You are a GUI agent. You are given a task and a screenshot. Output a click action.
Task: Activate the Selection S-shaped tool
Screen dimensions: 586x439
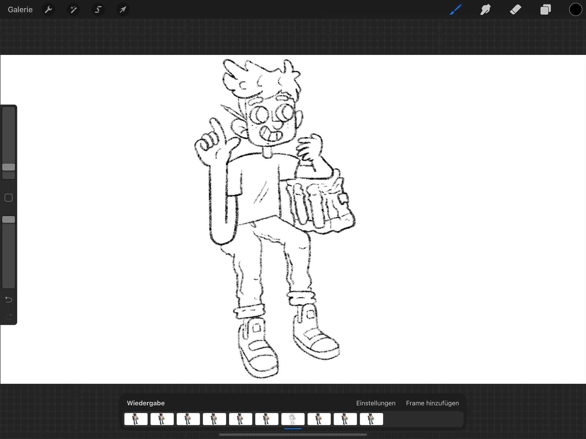98,9
